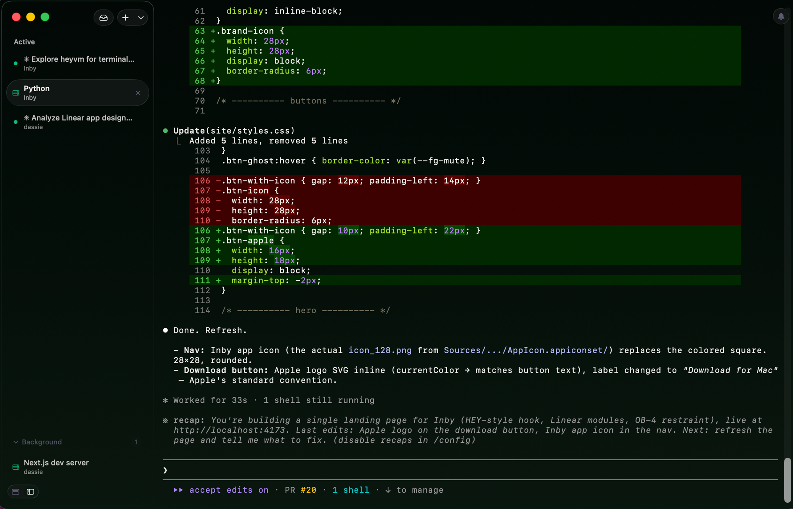Open the icon_128.png file link
The width and height of the screenshot is (793, 509).
tap(380, 350)
